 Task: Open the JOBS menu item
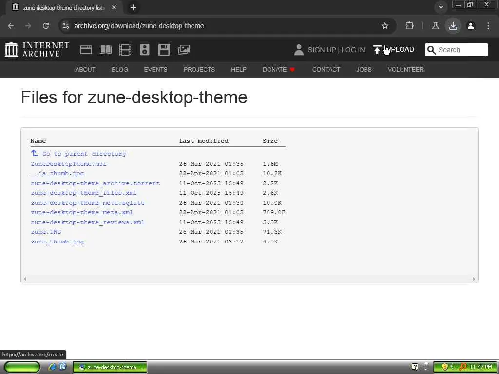pyautogui.click(x=364, y=69)
